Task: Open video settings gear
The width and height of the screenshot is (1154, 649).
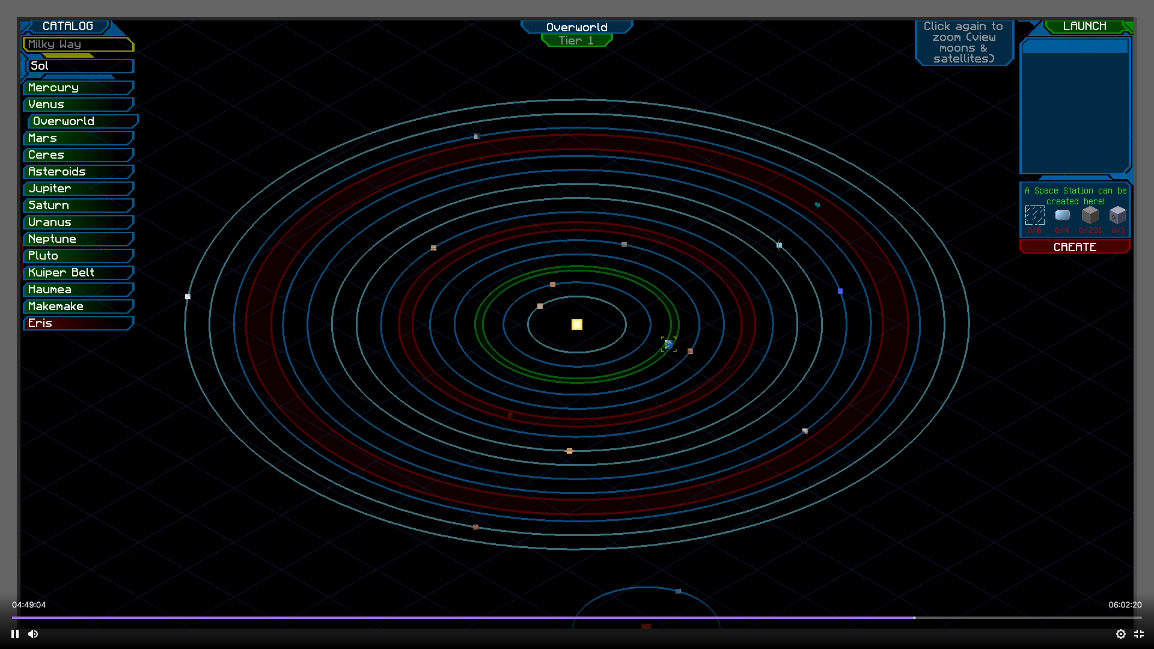Action: [x=1120, y=634]
